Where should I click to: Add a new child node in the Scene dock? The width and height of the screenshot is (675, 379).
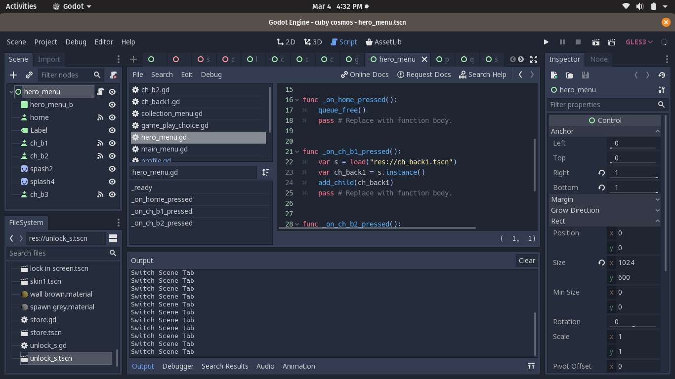13,75
